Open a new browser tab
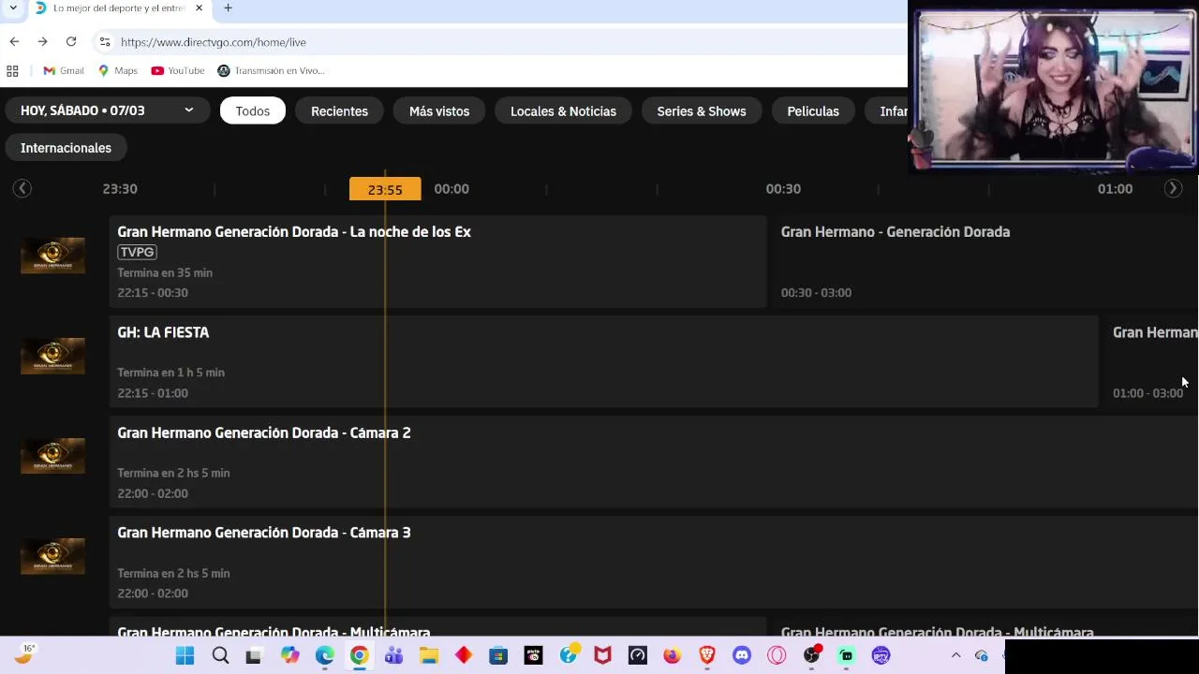Viewport: 1199px width, 674px height. click(x=228, y=8)
